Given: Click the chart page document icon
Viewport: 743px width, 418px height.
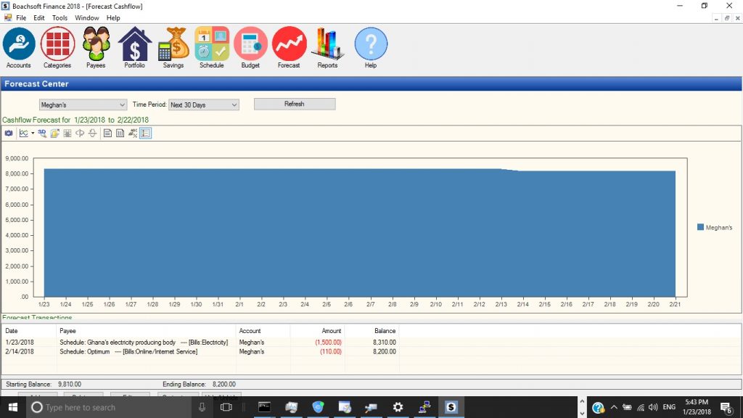Looking at the screenshot, I should click(x=107, y=134).
